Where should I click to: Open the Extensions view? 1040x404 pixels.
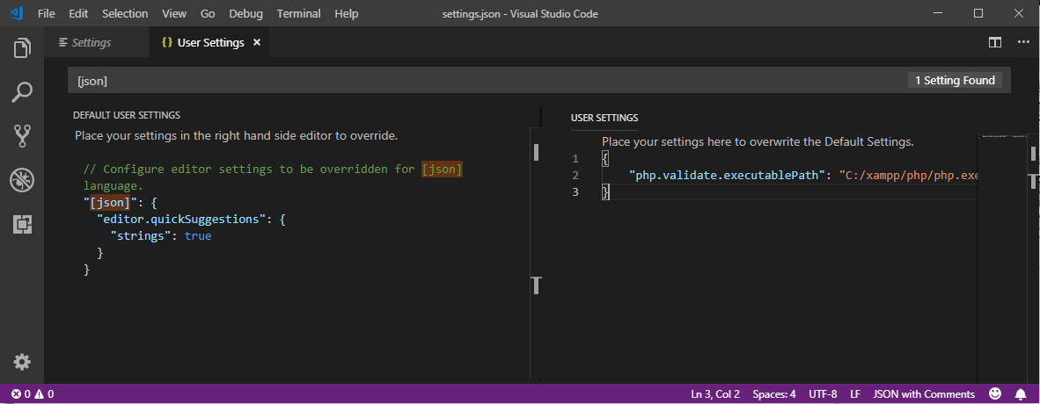pos(22,225)
